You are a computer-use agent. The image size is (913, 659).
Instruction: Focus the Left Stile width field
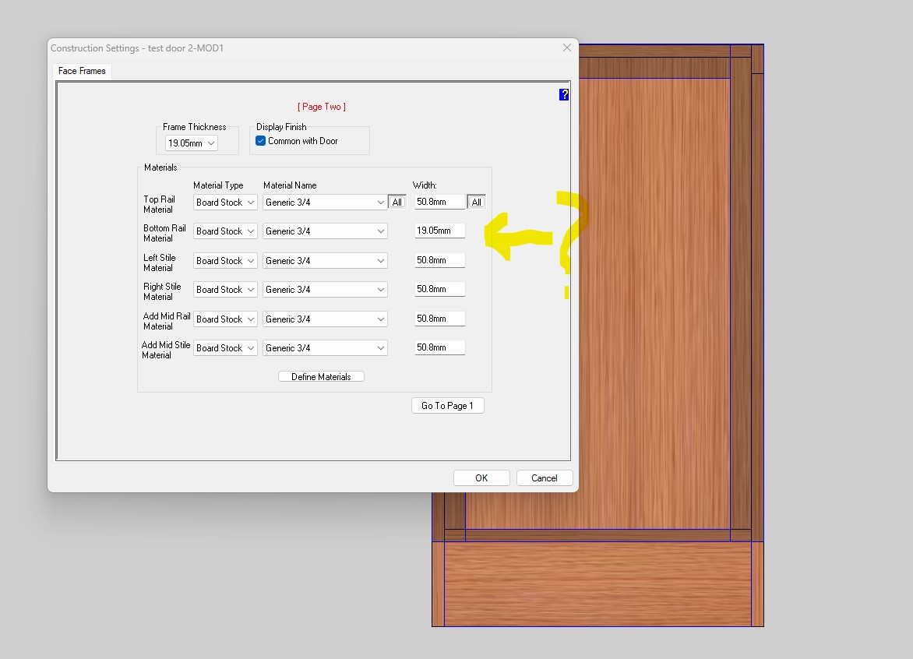coord(439,261)
